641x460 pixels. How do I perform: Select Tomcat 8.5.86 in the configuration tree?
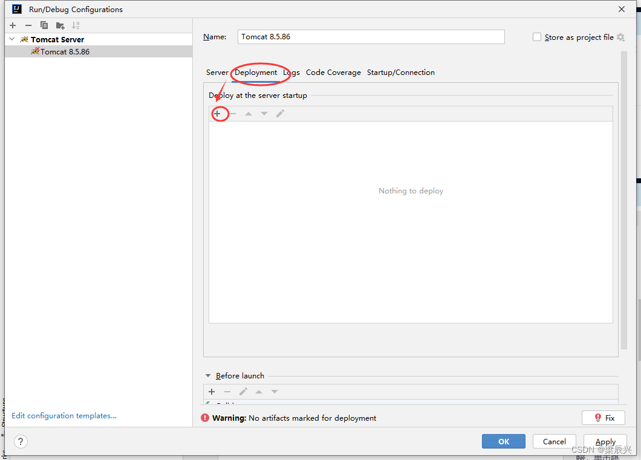[99, 51]
